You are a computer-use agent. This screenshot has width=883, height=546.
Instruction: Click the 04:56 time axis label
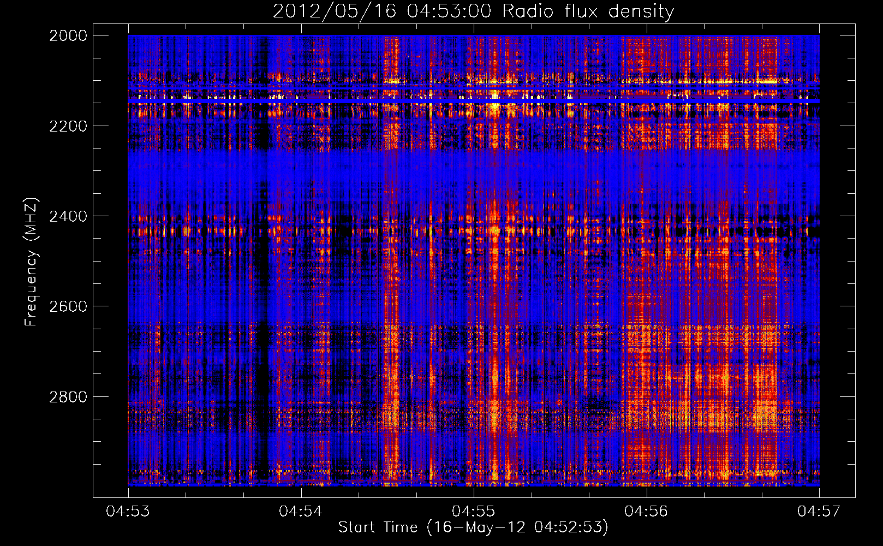pyautogui.click(x=646, y=511)
